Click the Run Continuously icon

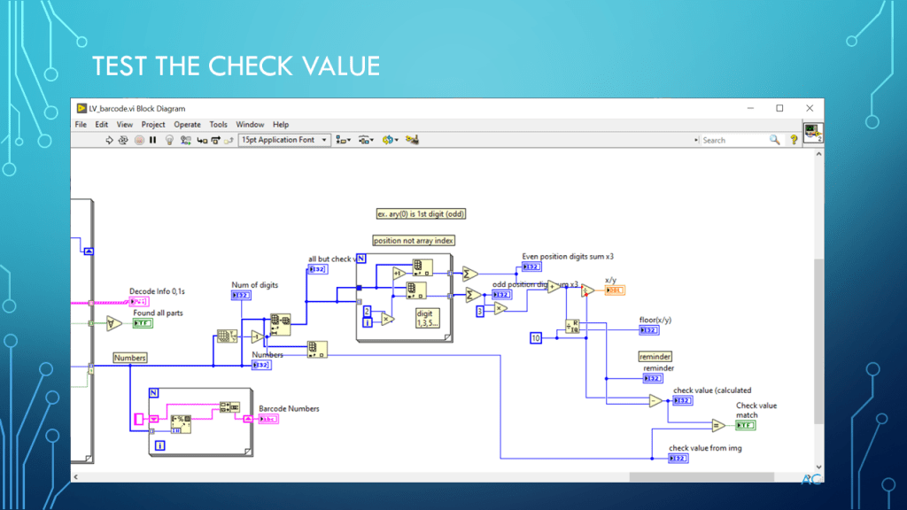pyautogui.click(x=124, y=140)
